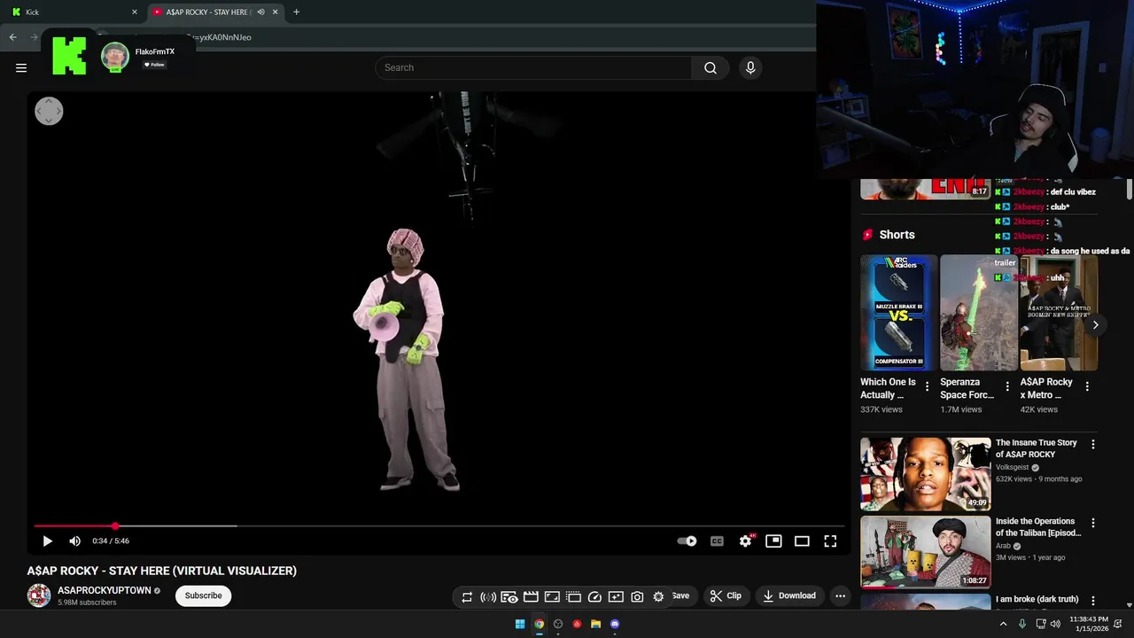Screen dimensions: 1134x638
Task: Subscribe to ASAPROCKYUPTOWN channel
Action: [203, 595]
